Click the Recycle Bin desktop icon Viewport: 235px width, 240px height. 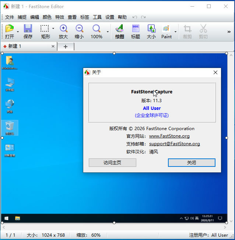pyautogui.click(x=10, y=128)
